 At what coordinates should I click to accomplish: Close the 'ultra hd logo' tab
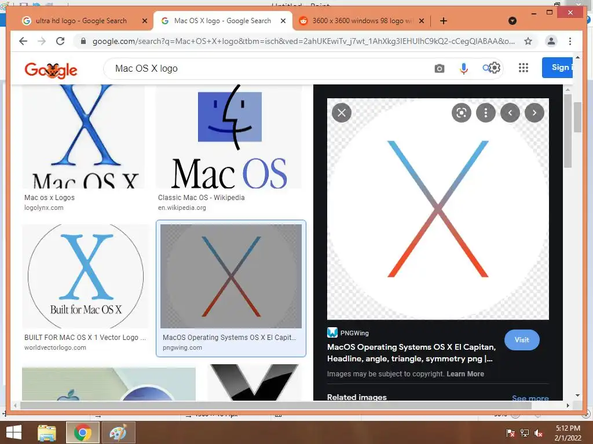(x=144, y=21)
